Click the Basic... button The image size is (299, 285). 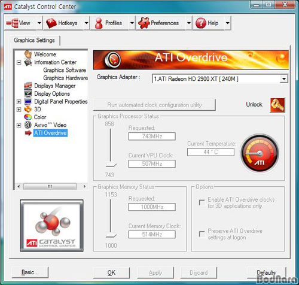(30, 272)
